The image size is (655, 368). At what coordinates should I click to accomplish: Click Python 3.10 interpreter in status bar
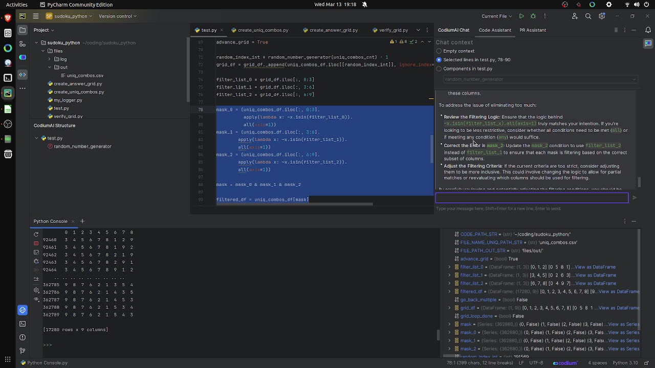click(625, 363)
